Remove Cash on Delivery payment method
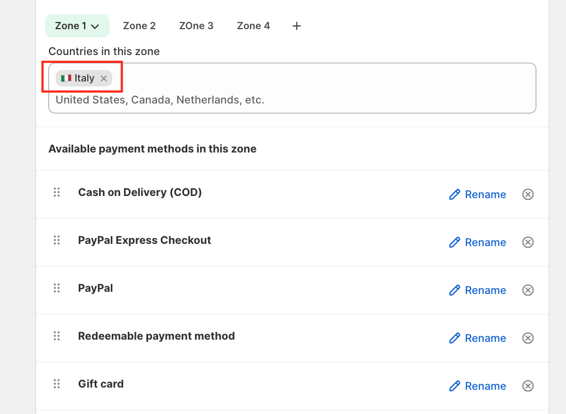 coord(527,194)
